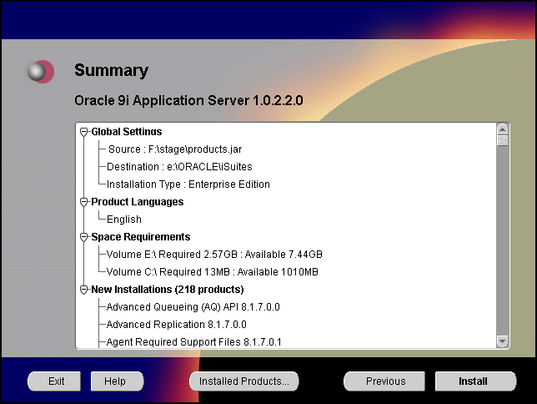
Task: Select New Installations (218 products) heading
Action: click(x=168, y=290)
